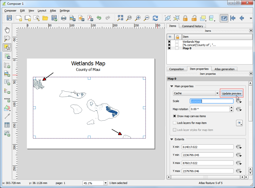Click the Refresh view icon
Viewport: 255px width, 188px height.
coord(155,18)
